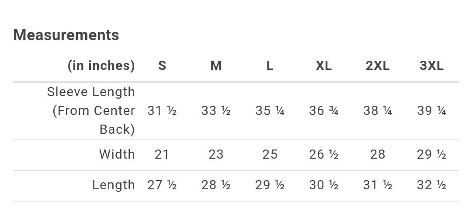Click the Length row label
The width and height of the screenshot is (472, 212).
pyautogui.click(x=114, y=185)
